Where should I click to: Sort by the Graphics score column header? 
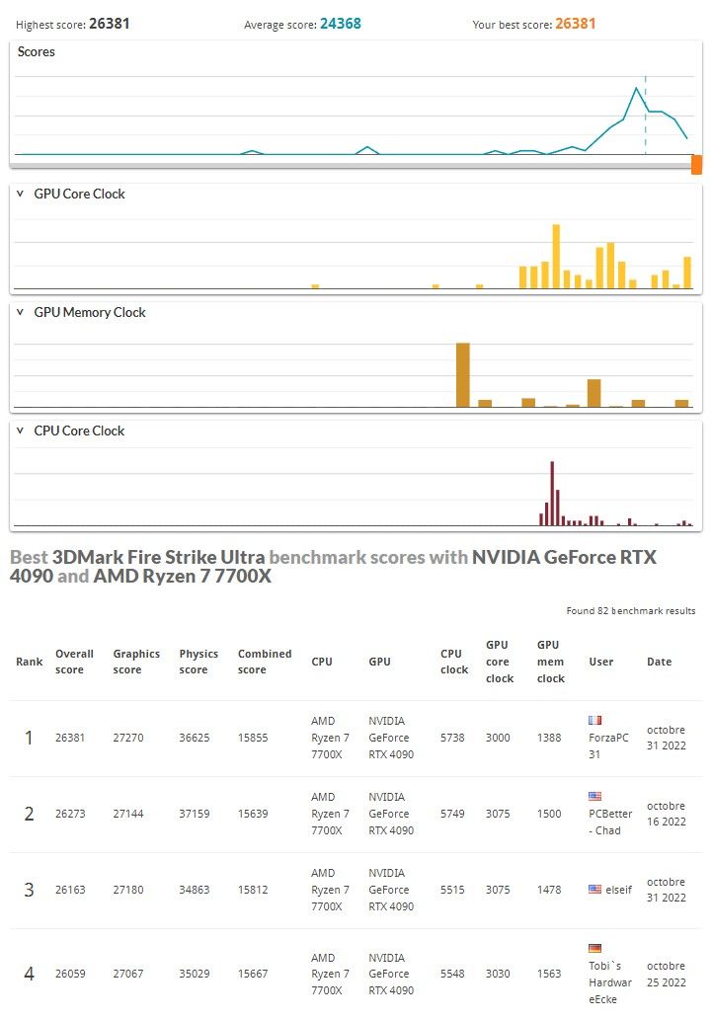point(136,662)
